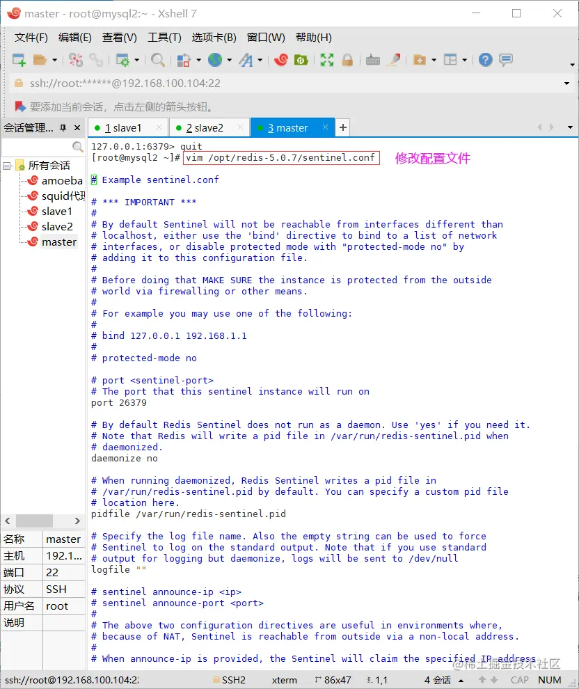
Task: Click the Layout panel toolbar icon
Action: [x=450, y=60]
